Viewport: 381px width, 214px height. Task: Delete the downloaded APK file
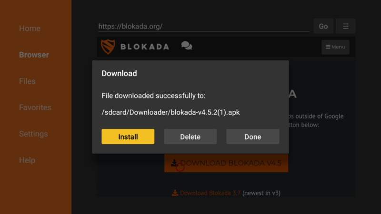[190, 136]
